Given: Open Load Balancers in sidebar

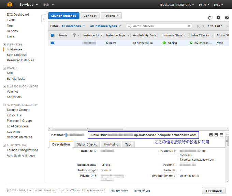Looking at the screenshot, I should click(18, 126).
